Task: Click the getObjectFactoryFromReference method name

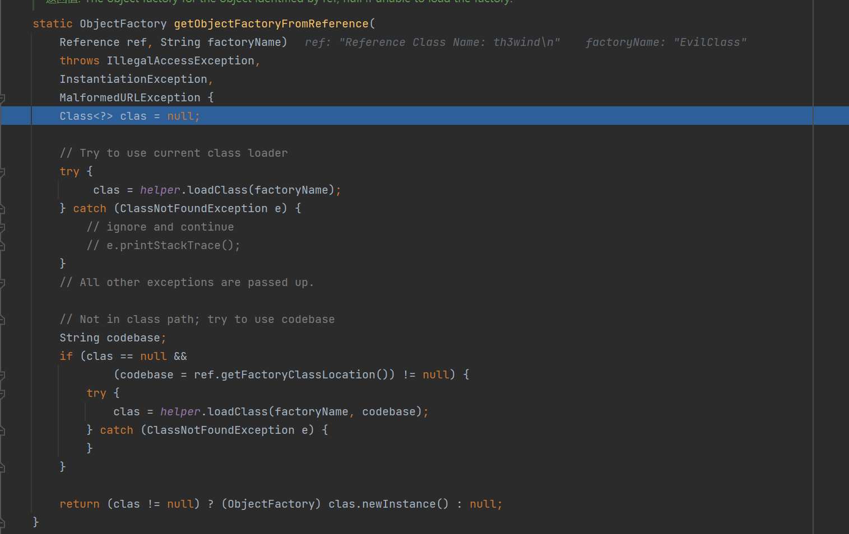Action: [x=271, y=24]
